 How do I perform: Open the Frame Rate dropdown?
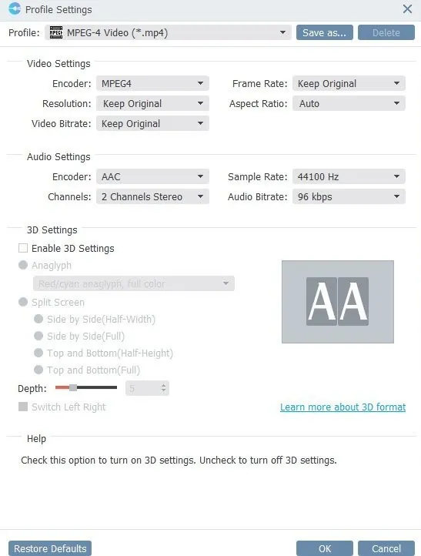click(x=349, y=84)
